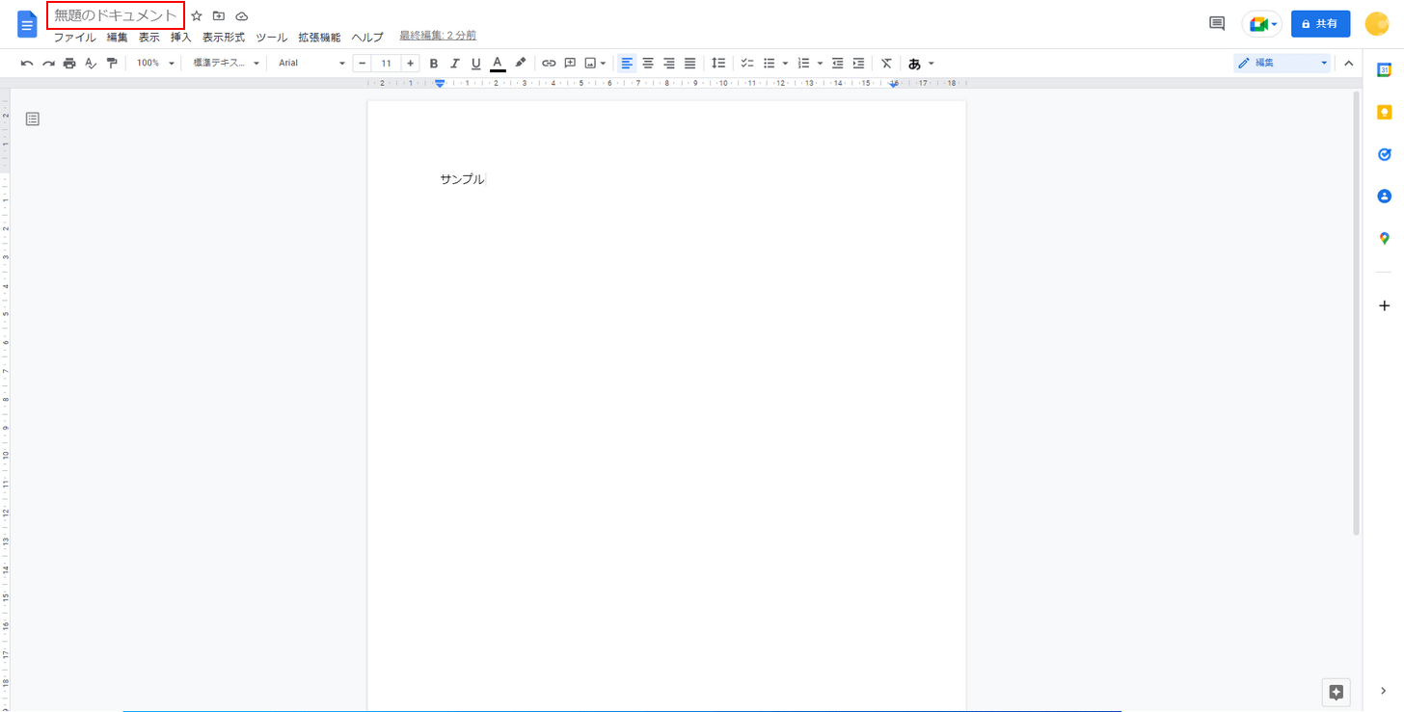Check the cloud save status icon
The width and height of the screenshot is (1404, 712).
pyautogui.click(x=242, y=16)
